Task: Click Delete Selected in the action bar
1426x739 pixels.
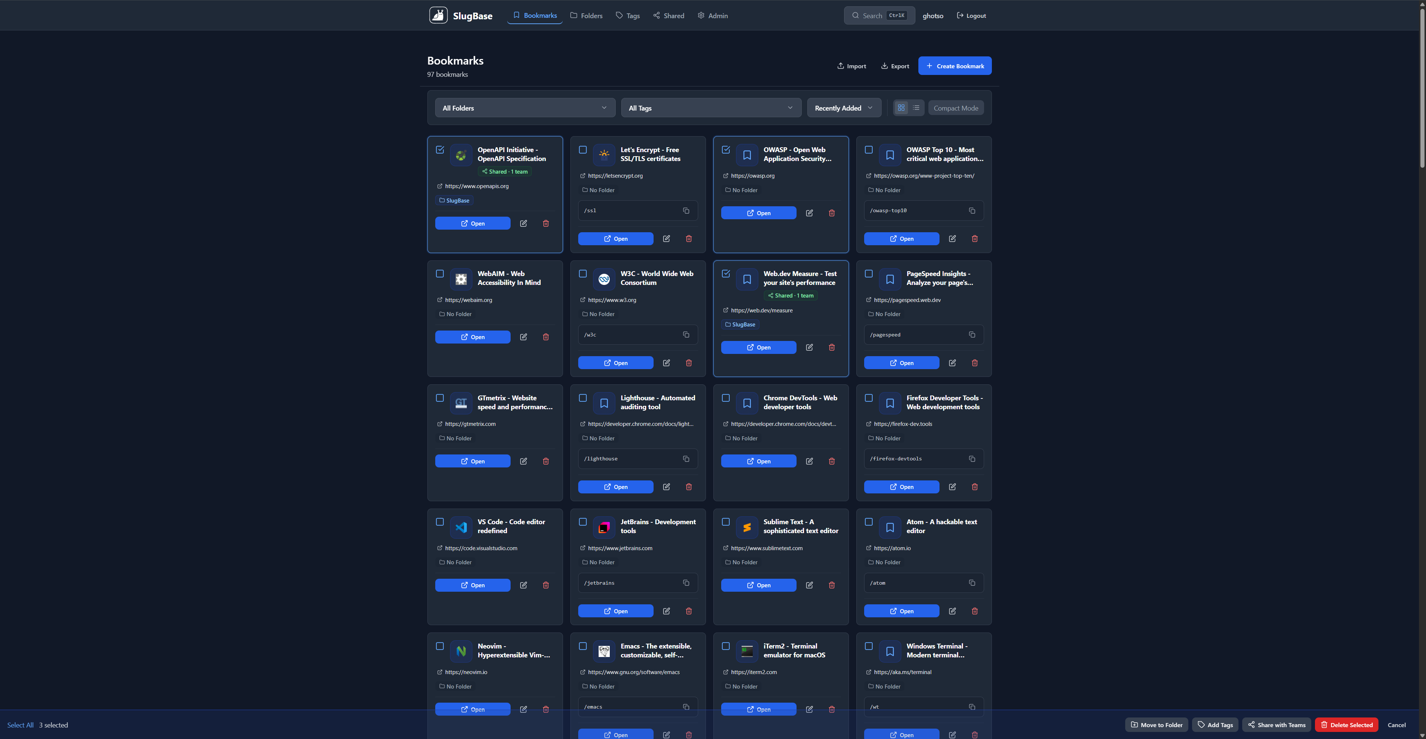Action: (x=1347, y=725)
